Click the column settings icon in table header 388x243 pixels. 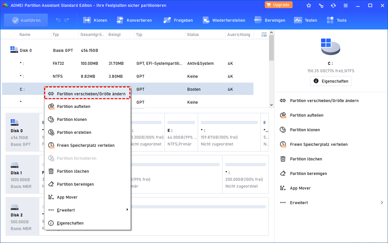[x=264, y=34]
